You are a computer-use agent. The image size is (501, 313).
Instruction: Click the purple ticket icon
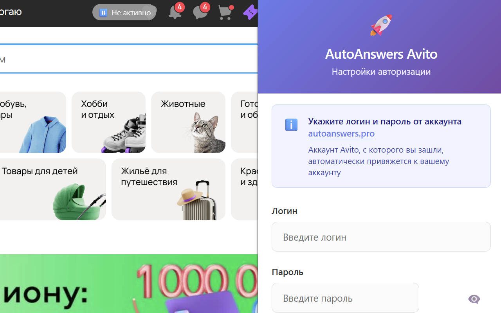tap(250, 13)
